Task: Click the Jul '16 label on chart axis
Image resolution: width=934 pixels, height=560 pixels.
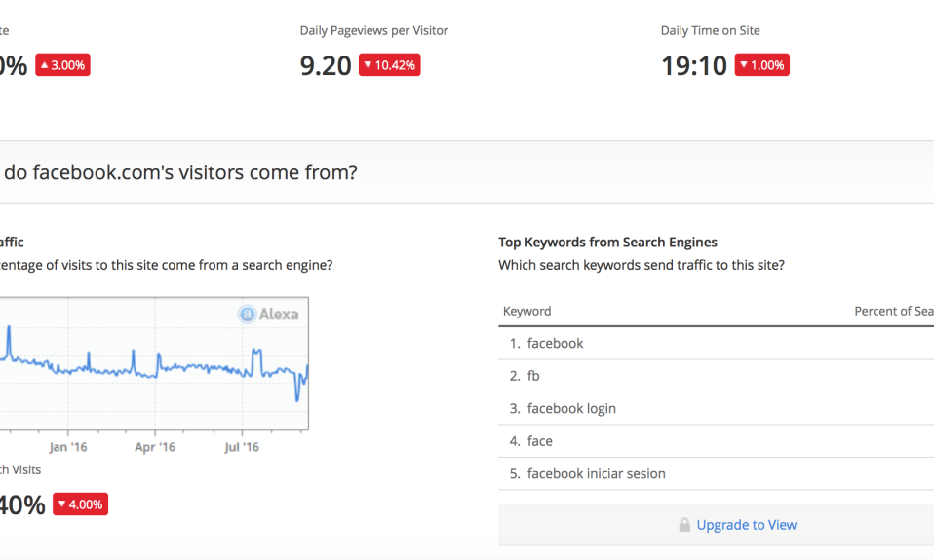Action: (242, 447)
